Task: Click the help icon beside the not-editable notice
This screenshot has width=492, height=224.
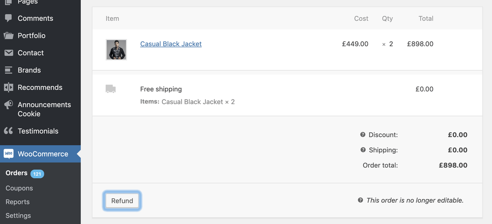Action: [360, 200]
